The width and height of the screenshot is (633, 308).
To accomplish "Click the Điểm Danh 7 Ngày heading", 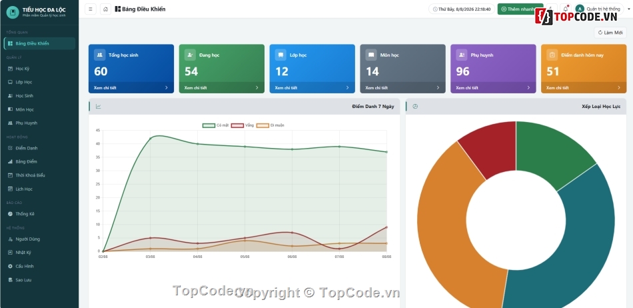I will click(x=373, y=107).
